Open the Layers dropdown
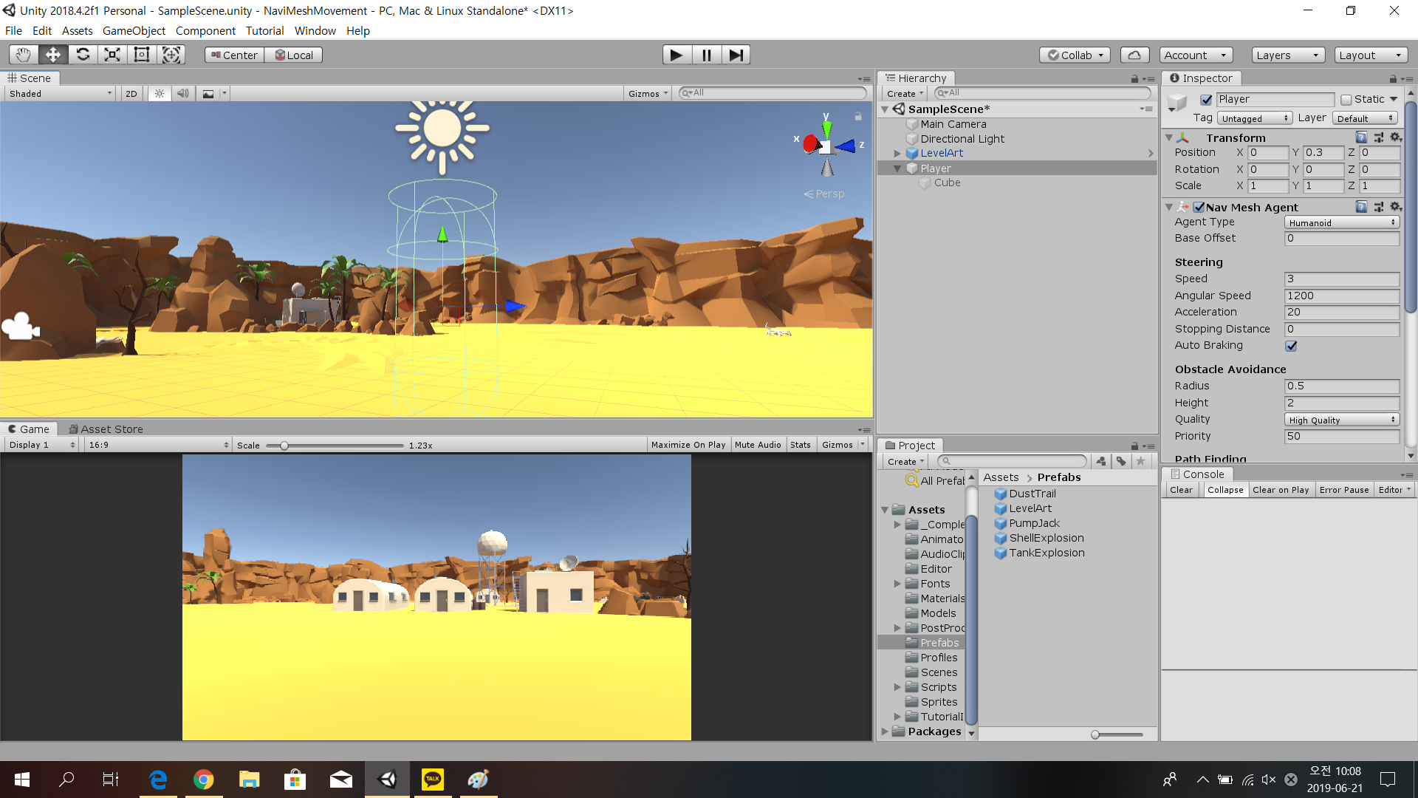 [x=1287, y=55]
